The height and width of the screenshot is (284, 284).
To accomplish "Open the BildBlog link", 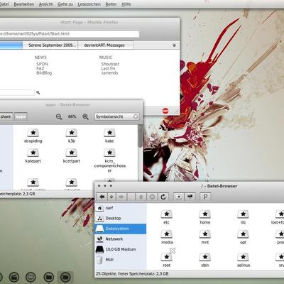I will coord(44,73).
